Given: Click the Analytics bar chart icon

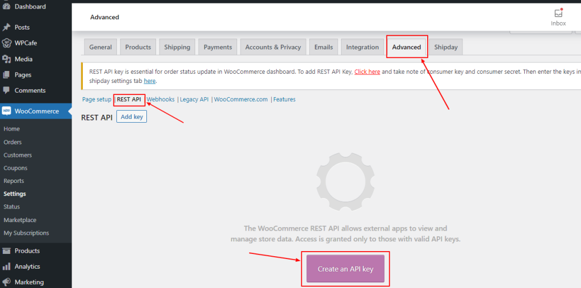Looking at the screenshot, I should (6, 266).
